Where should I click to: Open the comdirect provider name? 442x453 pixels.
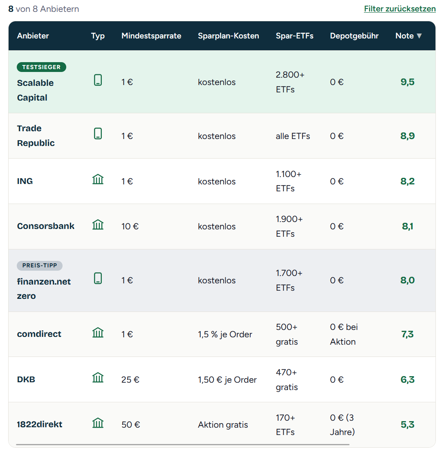[x=39, y=334]
